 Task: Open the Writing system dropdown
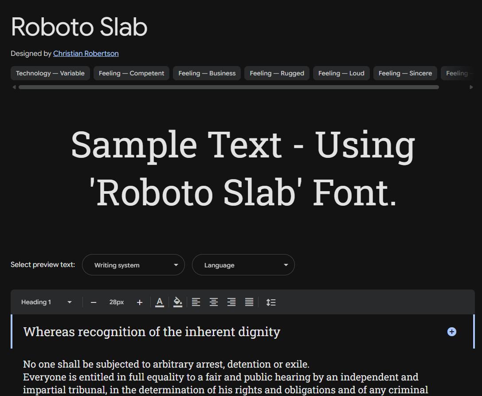point(133,265)
